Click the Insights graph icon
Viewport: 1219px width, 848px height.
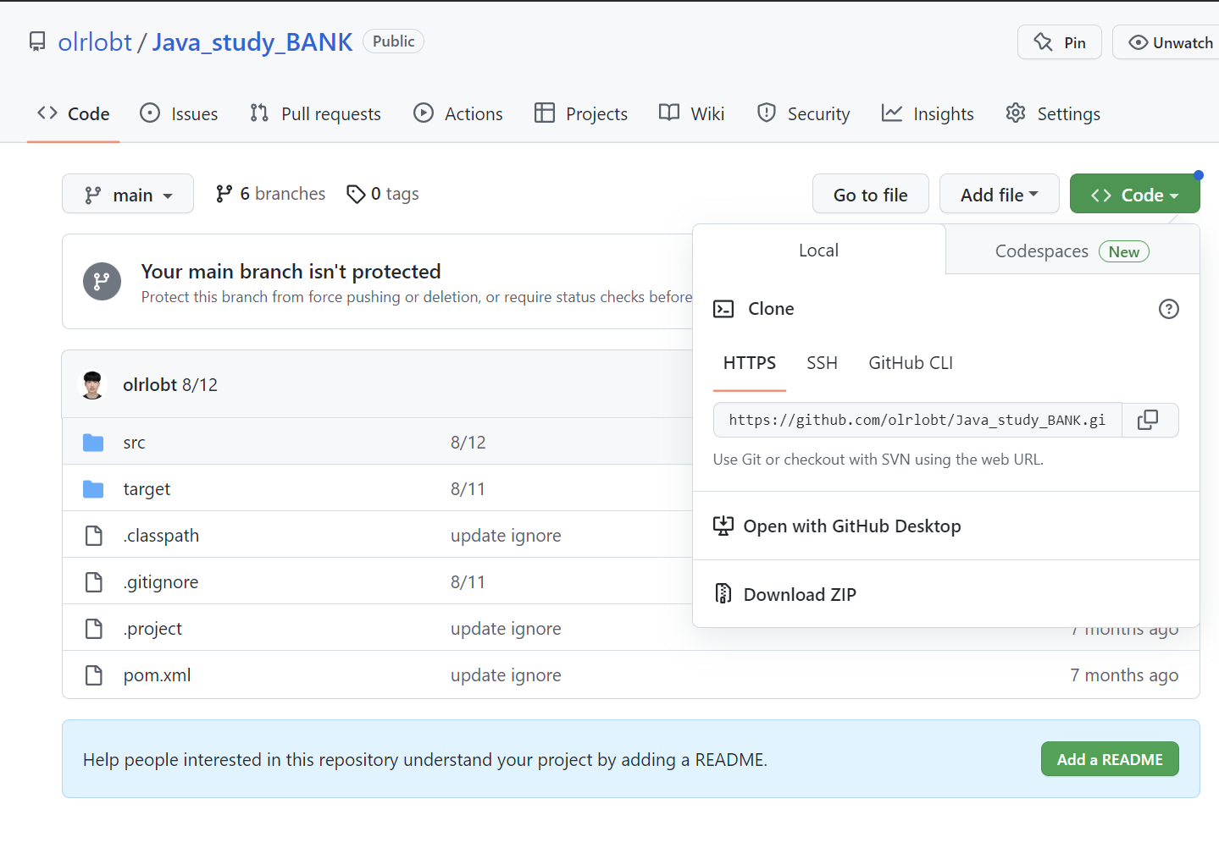pyautogui.click(x=892, y=113)
